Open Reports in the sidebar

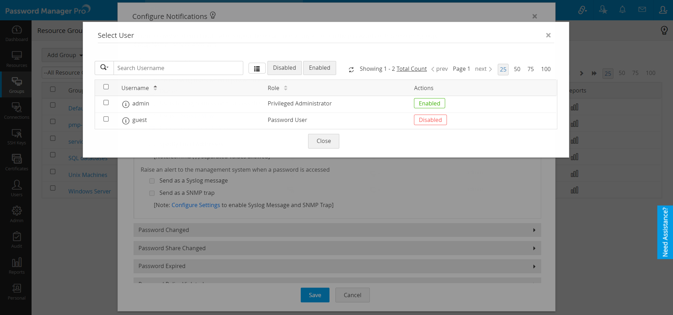[16, 266]
